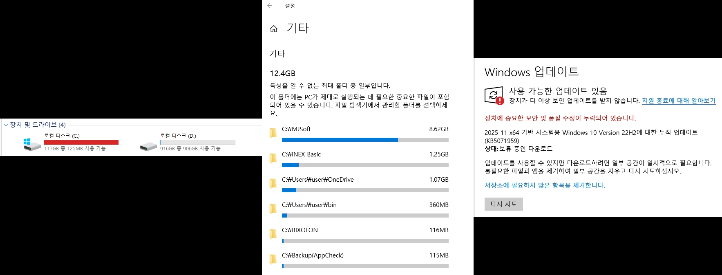722x275 pixels.
Task: Open the C:\Users\user\OneDrive folder entry
Action: point(317,180)
